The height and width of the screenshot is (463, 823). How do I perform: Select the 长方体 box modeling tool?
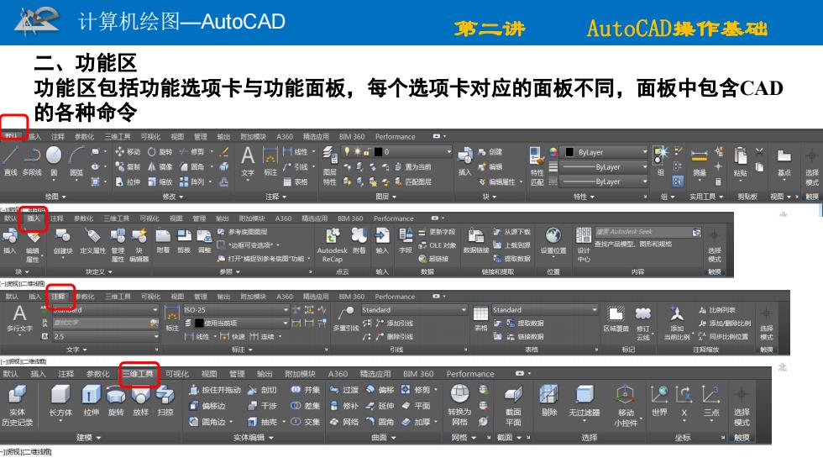tap(60, 400)
